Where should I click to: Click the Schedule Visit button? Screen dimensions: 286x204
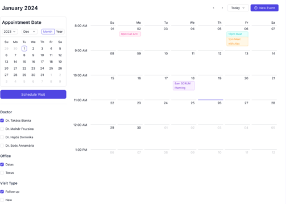click(x=33, y=95)
